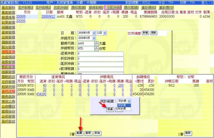
Task: Click the triangle lookup icon beside currency NTD
Action: pos(96,49)
